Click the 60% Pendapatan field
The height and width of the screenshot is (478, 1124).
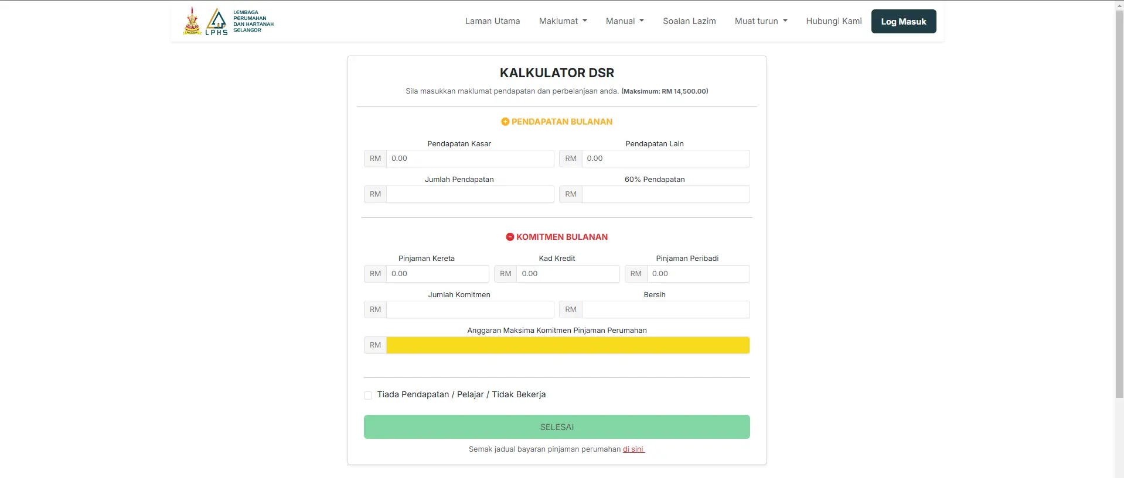tap(666, 194)
